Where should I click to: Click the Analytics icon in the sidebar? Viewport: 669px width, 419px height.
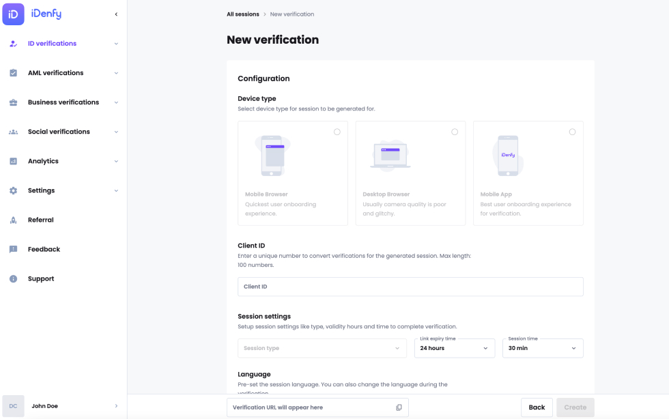14,161
